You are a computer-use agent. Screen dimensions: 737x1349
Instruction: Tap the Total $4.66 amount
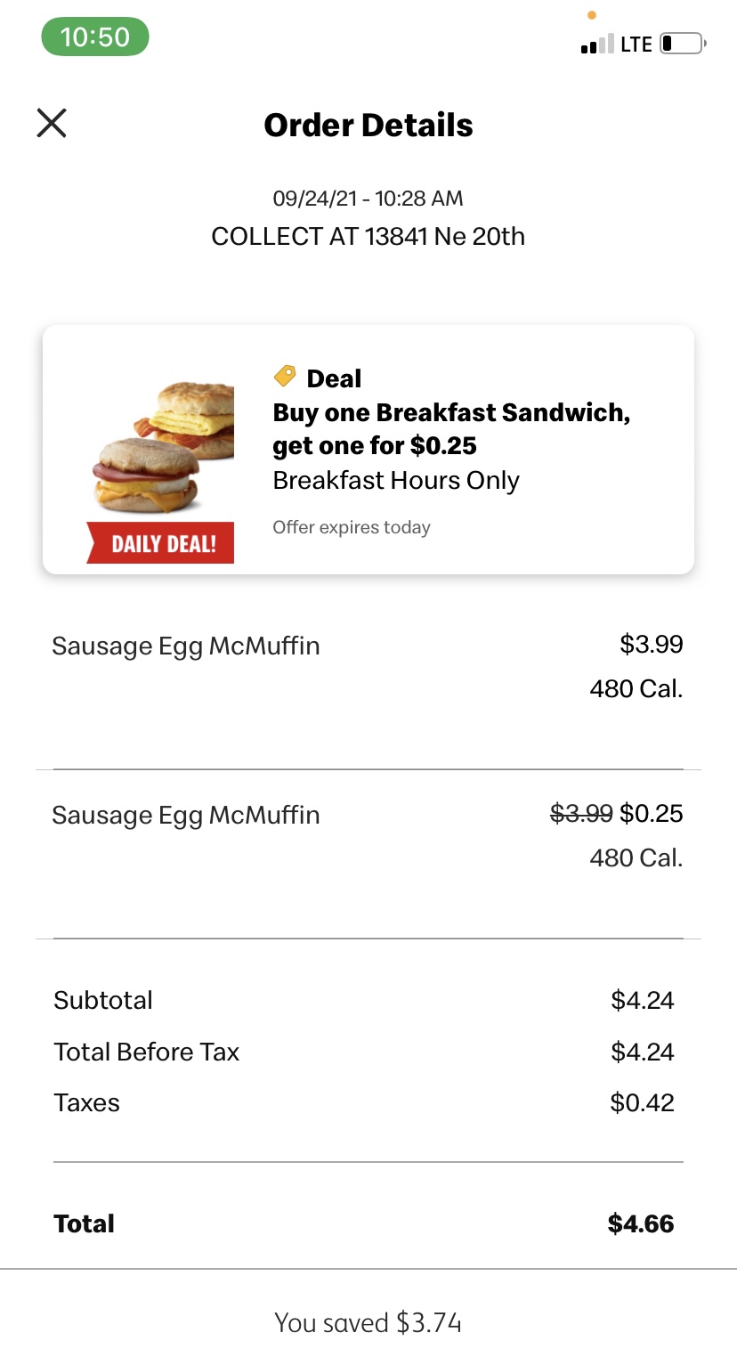tap(641, 1223)
